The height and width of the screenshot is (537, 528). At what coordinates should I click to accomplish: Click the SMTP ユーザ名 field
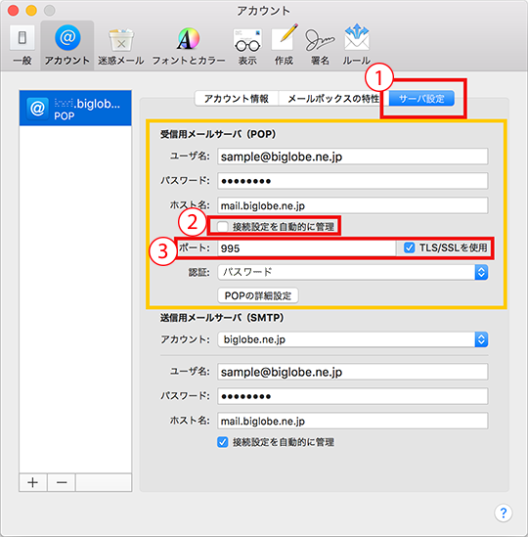pos(353,372)
